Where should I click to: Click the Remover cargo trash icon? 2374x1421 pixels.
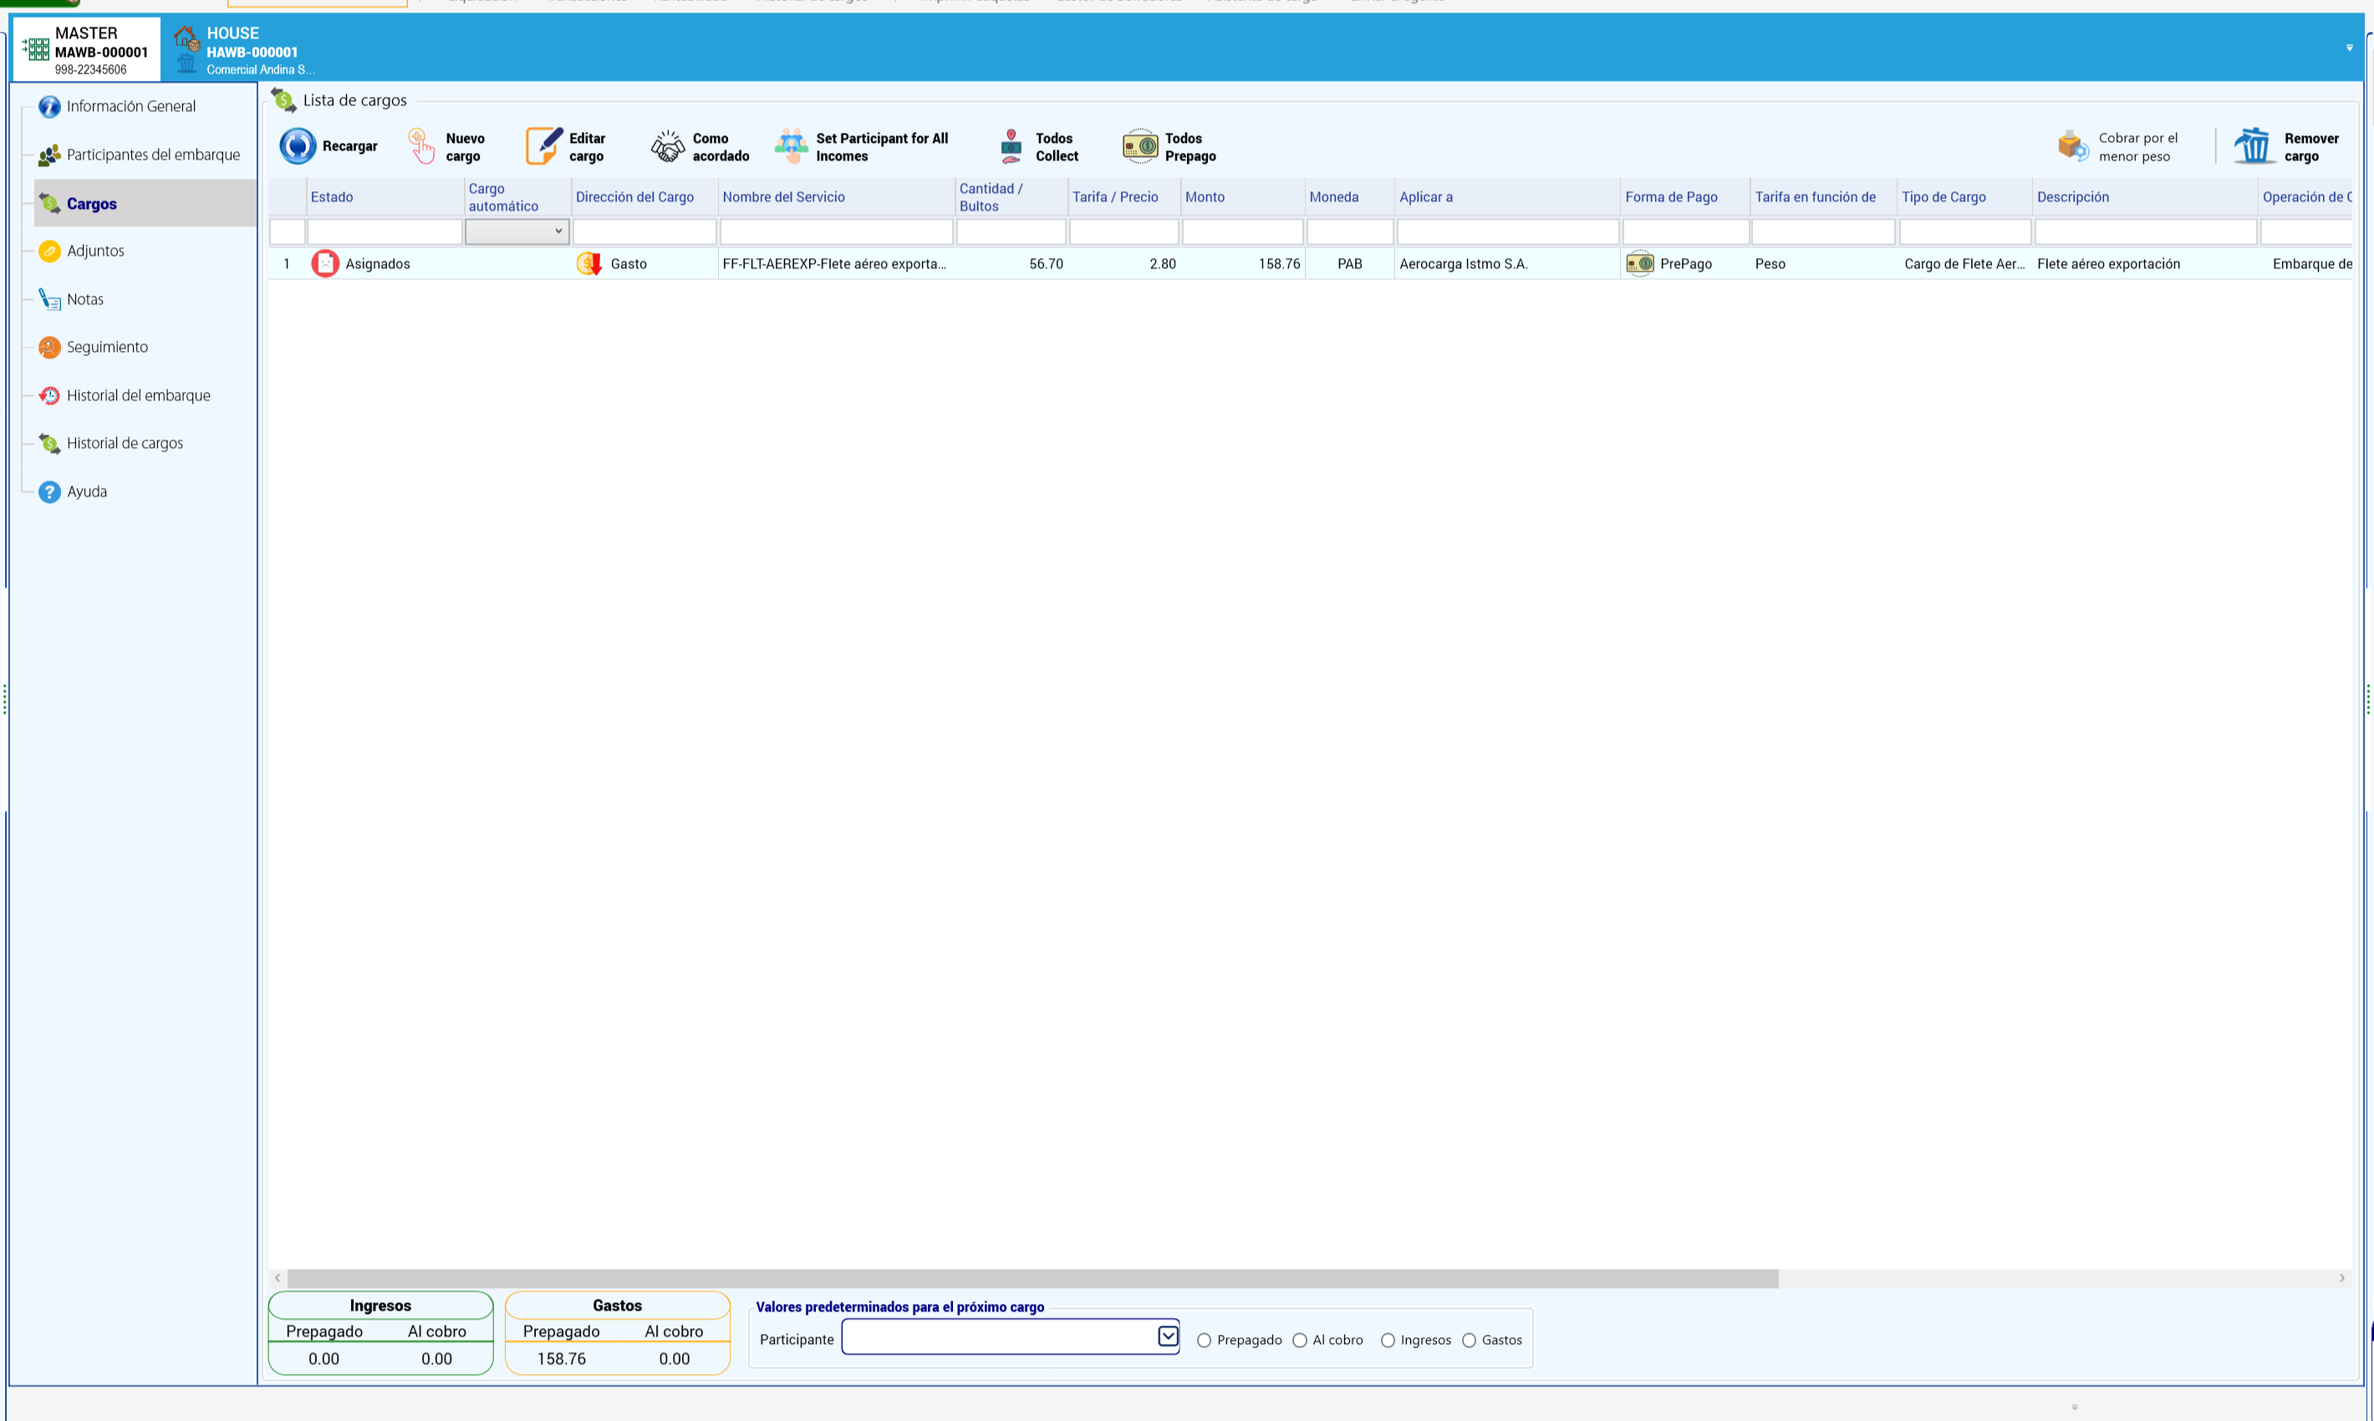click(x=2254, y=146)
